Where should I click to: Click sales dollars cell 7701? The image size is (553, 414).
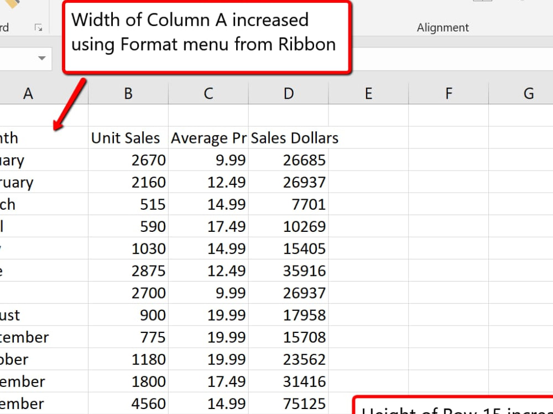[x=289, y=204]
